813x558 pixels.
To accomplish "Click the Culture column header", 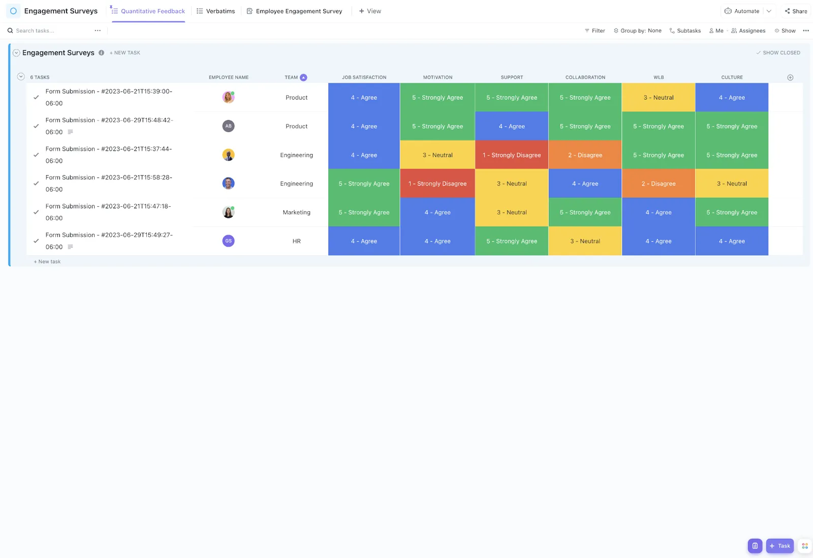I will click(x=732, y=77).
